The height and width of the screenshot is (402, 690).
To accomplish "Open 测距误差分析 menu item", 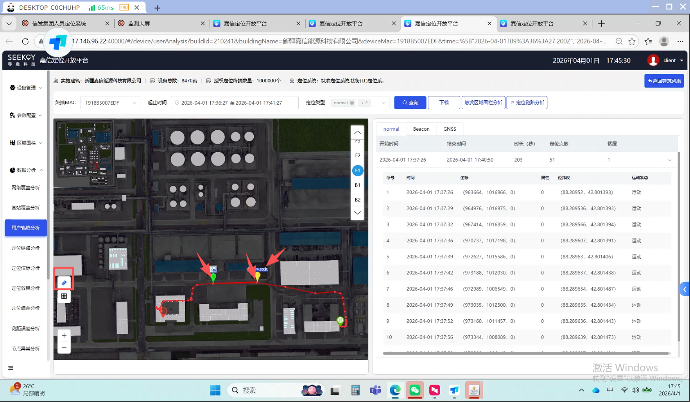I will coord(26,329).
